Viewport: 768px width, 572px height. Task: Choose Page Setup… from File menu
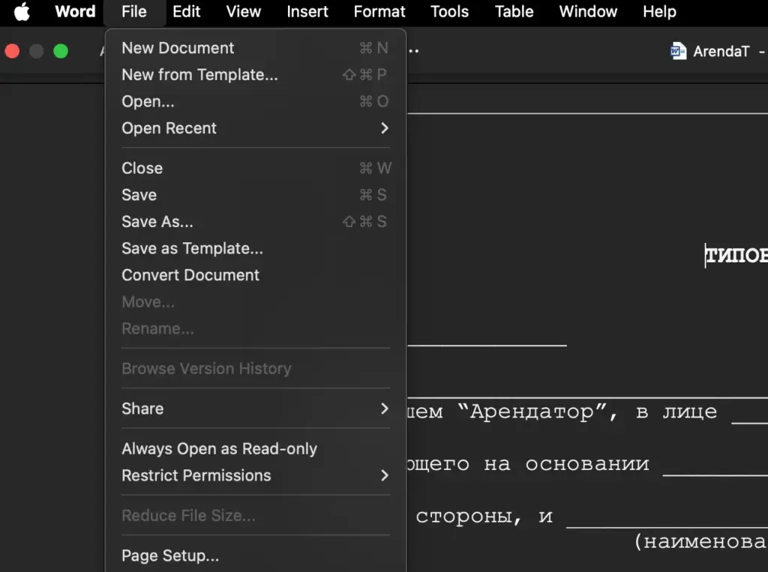tap(256, 556)
